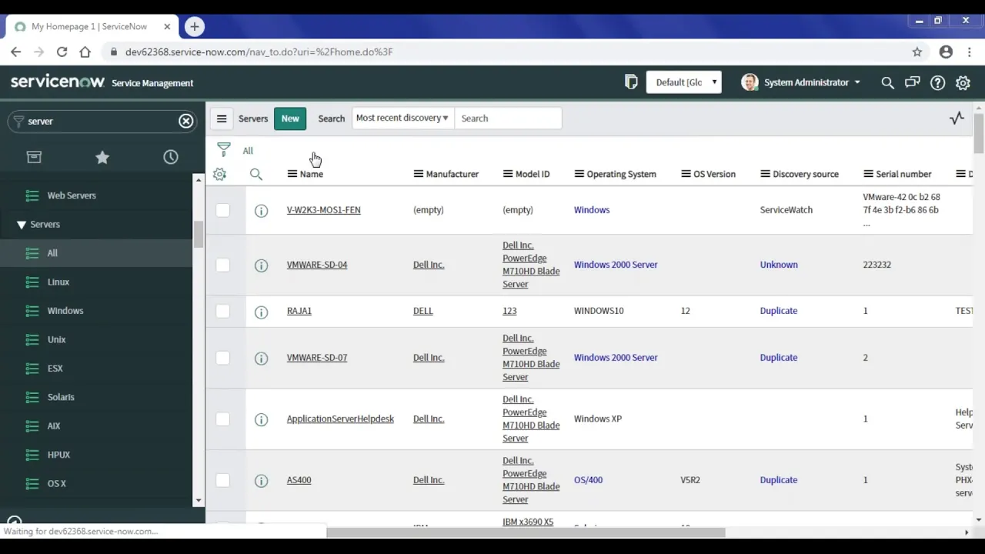
Task: Click the filter funnel icon
Action: (x=223, y=149)
